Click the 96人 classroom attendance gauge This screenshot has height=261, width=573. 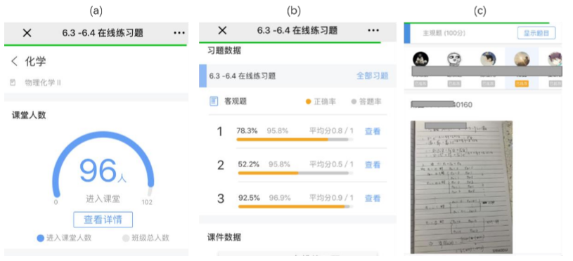tap(103, 166)
